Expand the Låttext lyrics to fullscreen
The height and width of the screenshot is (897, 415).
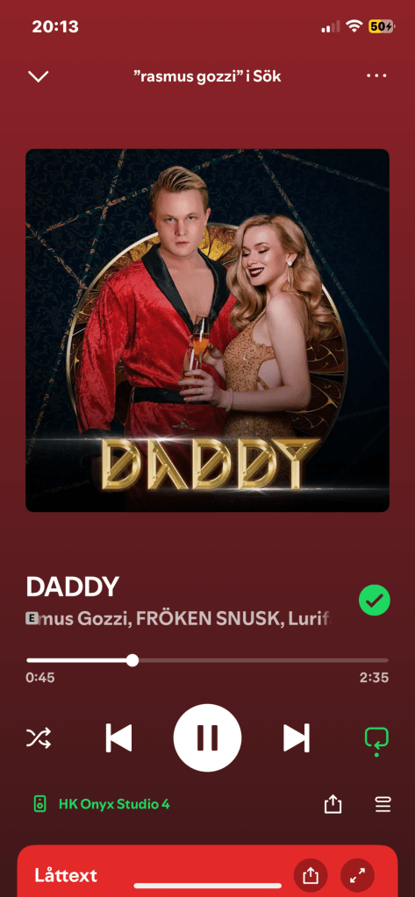(x=357, y=875)
